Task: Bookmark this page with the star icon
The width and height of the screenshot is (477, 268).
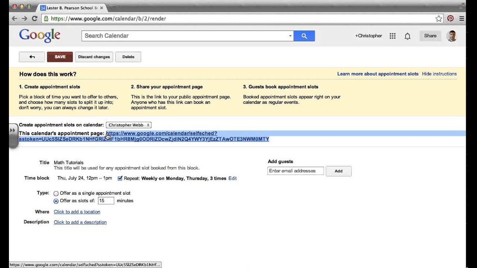Action: 439,19
